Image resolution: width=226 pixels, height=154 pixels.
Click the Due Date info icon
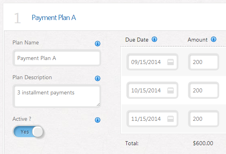(154, 39)
